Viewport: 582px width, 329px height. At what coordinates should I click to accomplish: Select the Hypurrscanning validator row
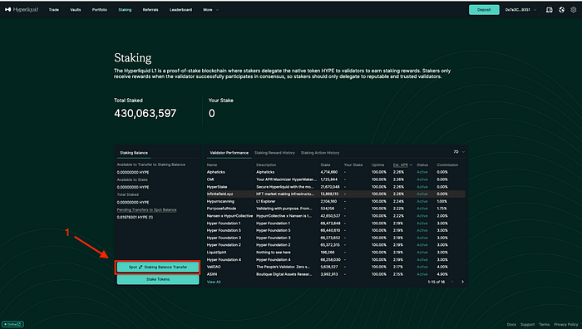[x=336, y=201]
